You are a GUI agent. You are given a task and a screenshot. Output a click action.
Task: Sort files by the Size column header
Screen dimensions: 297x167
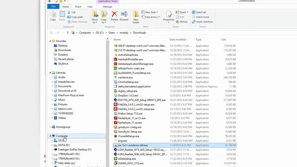[224, 39]
